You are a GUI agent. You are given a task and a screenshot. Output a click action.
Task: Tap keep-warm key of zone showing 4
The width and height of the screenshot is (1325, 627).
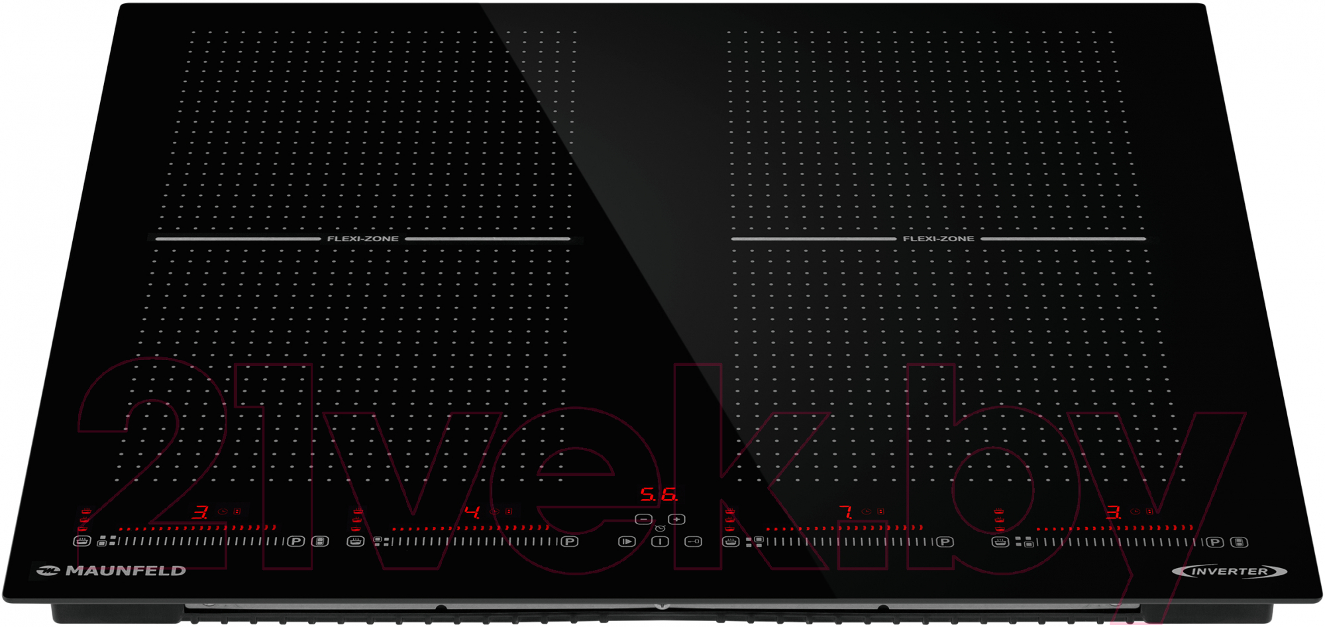(356, 541)
